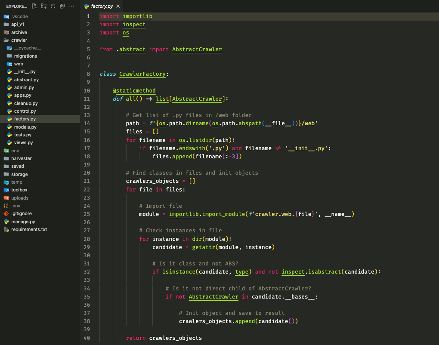Click line number 40 in the gutter
Viewport: 439px width, 345px height.
[87, 338]
